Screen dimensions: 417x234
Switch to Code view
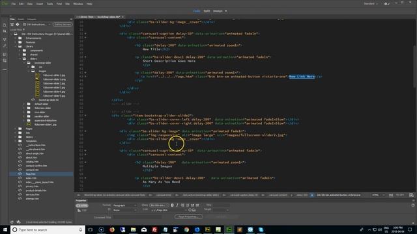197,11
